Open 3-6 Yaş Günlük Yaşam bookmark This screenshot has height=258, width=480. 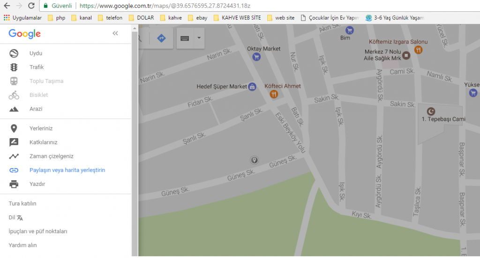point(395,18)
